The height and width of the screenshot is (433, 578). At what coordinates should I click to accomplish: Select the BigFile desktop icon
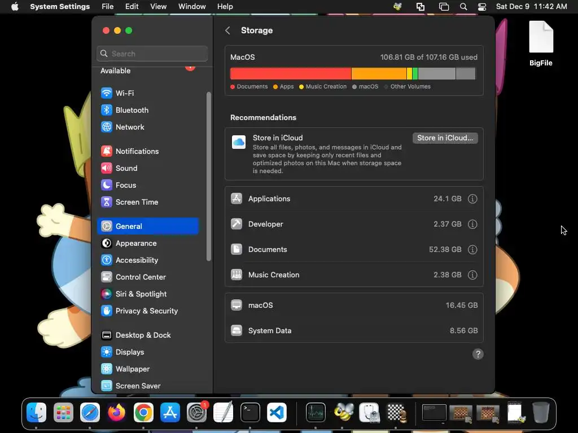[x=541, y=43]
